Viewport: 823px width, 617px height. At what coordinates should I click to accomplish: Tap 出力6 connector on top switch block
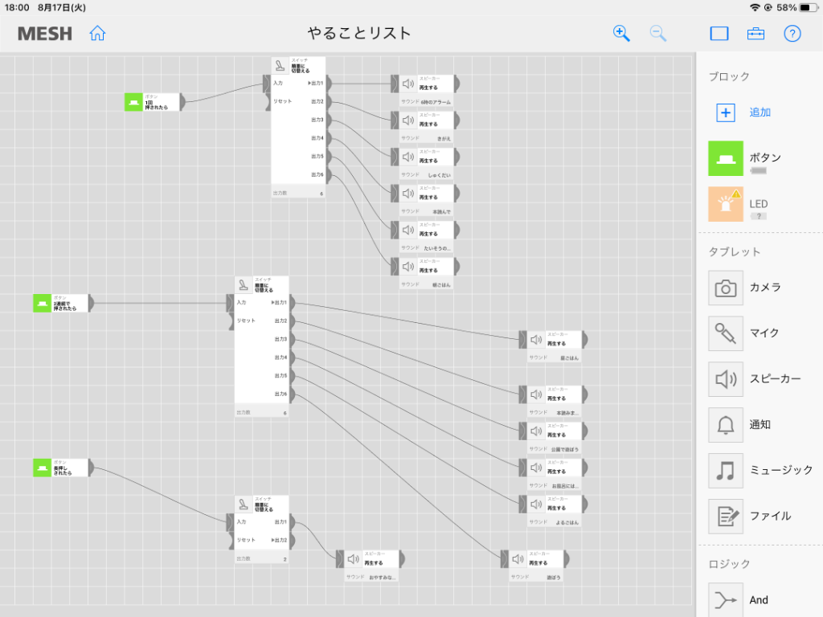pyautogui.click(x=329, y=175)
